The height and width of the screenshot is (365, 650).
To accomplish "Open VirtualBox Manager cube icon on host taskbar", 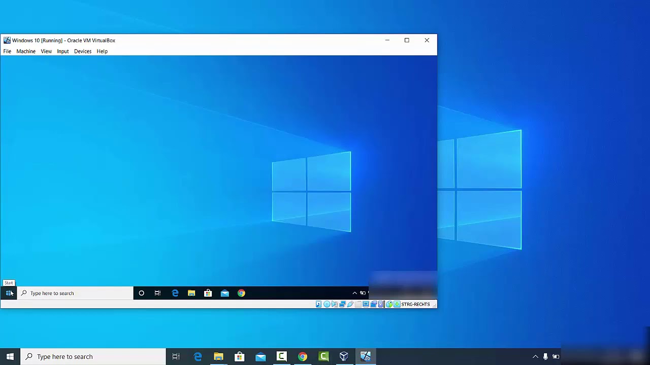I will (344, 356).
